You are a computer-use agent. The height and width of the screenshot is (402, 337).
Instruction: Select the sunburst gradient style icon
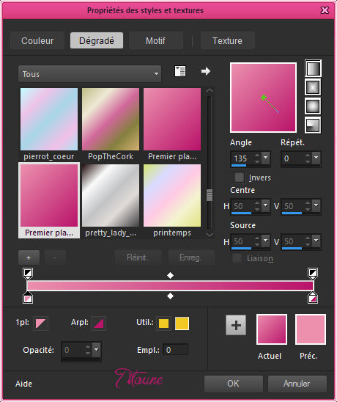coord(313,106)
